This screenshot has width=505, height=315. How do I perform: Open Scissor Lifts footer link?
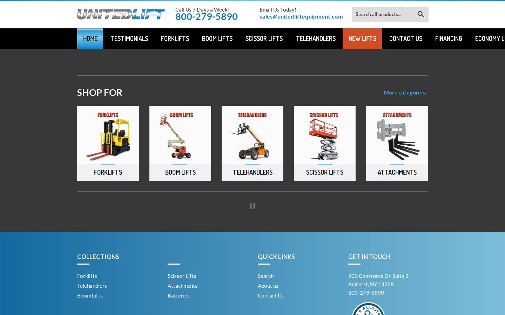pos(182,276)
